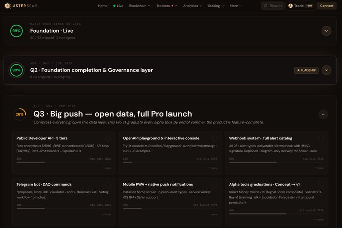Click the FLAGSHIP star badge
Screen dimensions: 342x228
coord(306,70)
